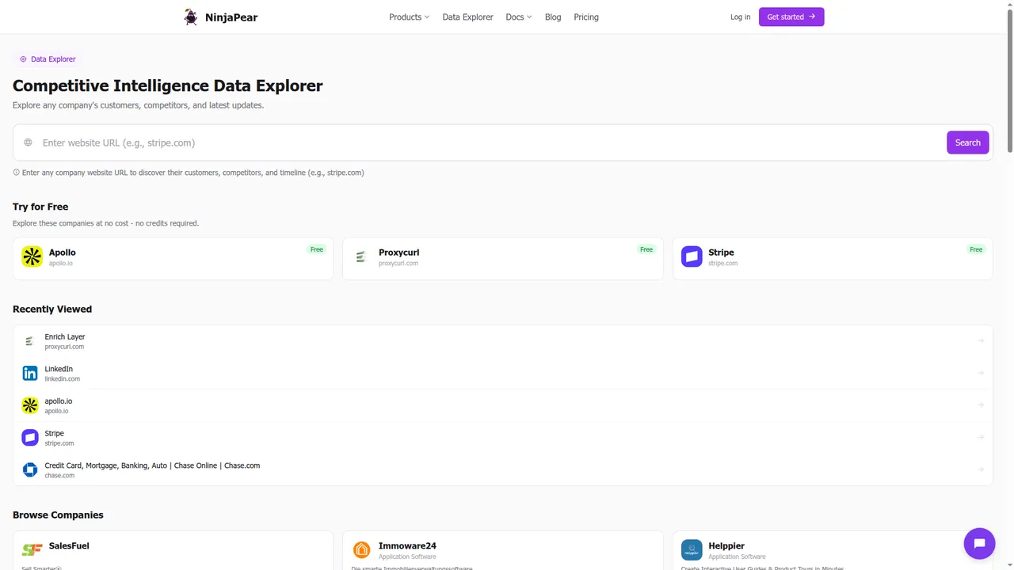Click the linkedin.com domain text

click(62, 378)
